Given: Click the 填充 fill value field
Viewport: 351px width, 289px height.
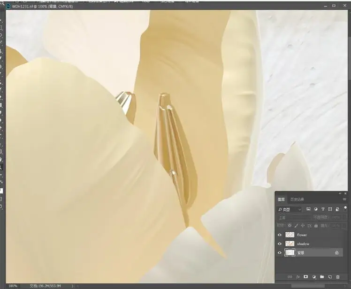Looking at the screenshot, I should coord(336,226).
